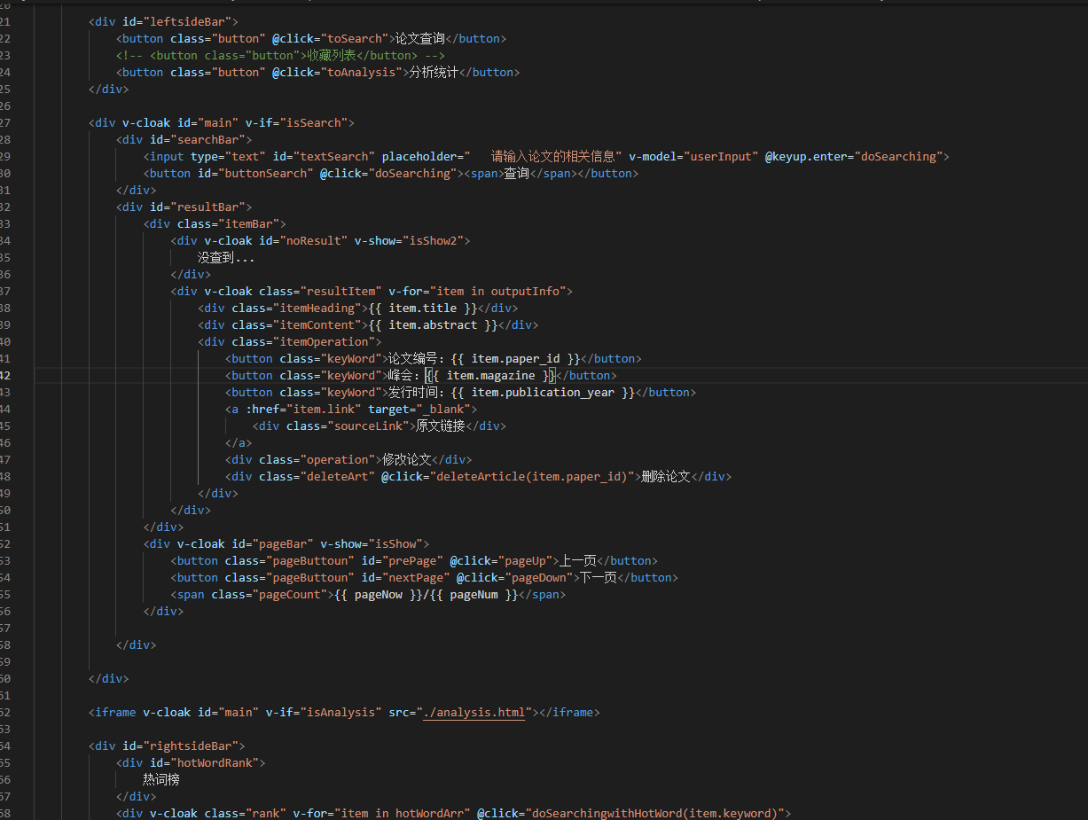This screenshot has height=820, width=1088.
Task: Click the 原文链接 text
Action: click(x=441, y=426)
